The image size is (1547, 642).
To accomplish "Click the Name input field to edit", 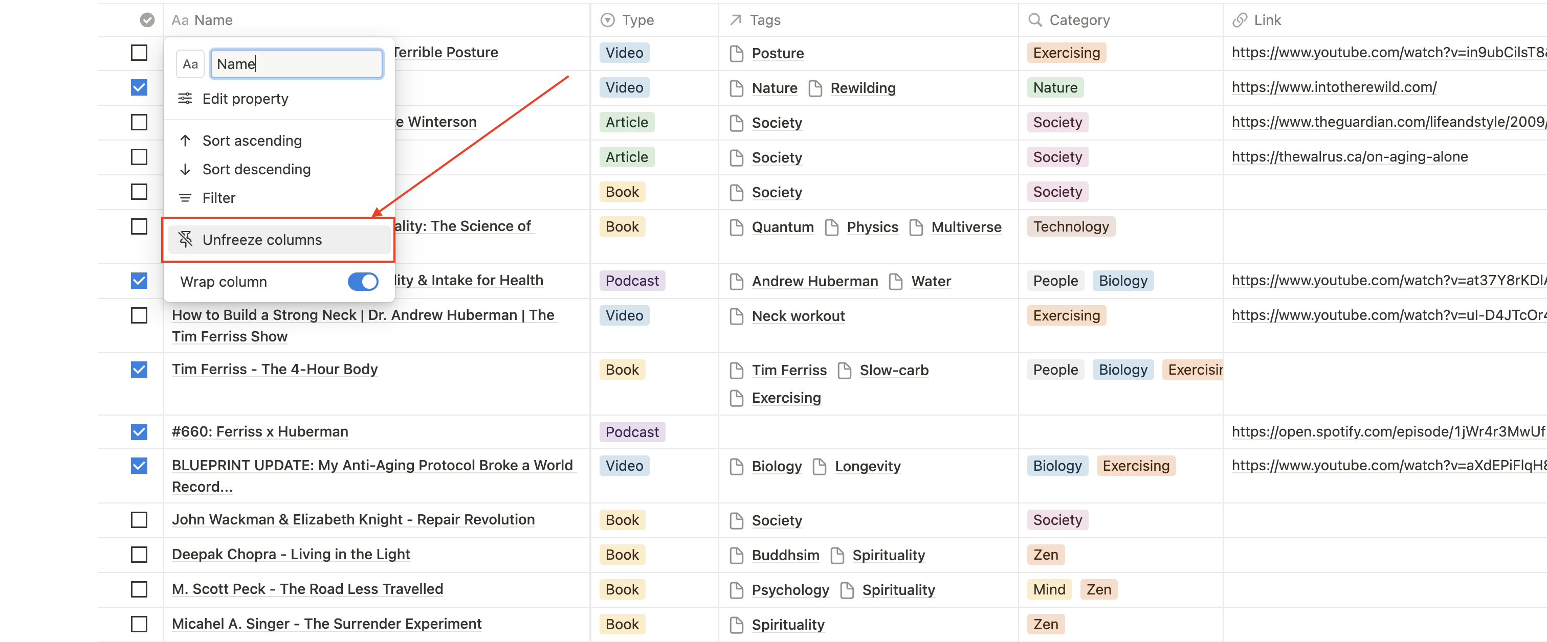I will (296, 63).
